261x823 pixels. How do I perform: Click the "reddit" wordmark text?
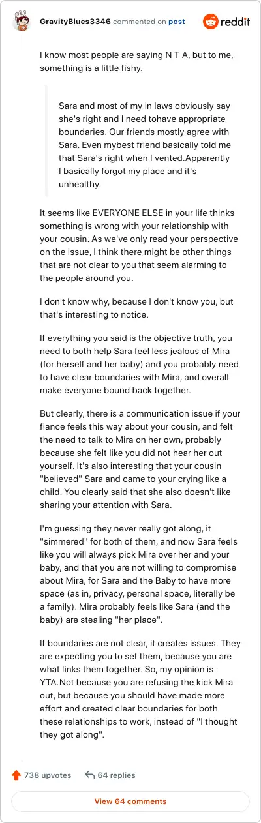tap(236, 22)
